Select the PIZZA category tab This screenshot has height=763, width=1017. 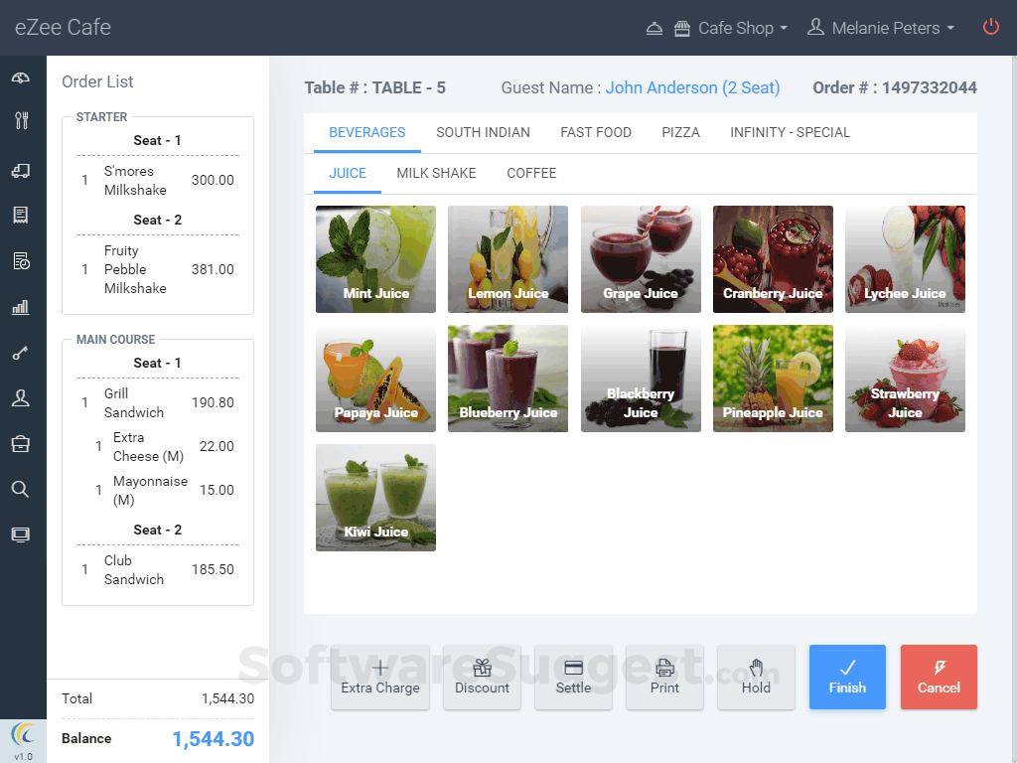pos(681,132)
